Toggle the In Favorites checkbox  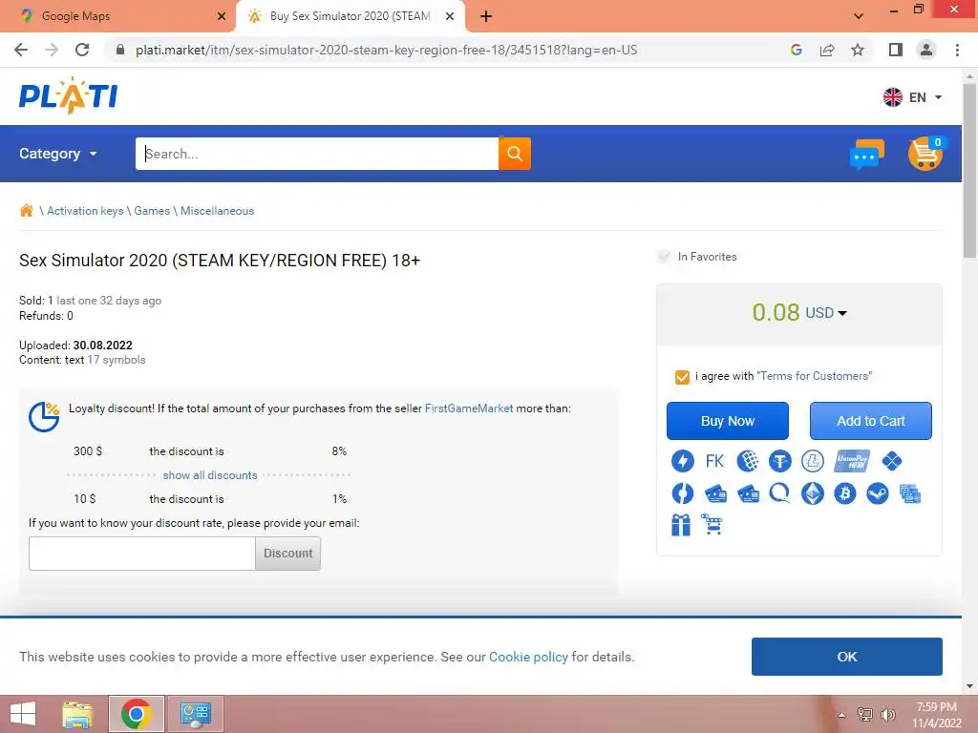coord(664,256)
